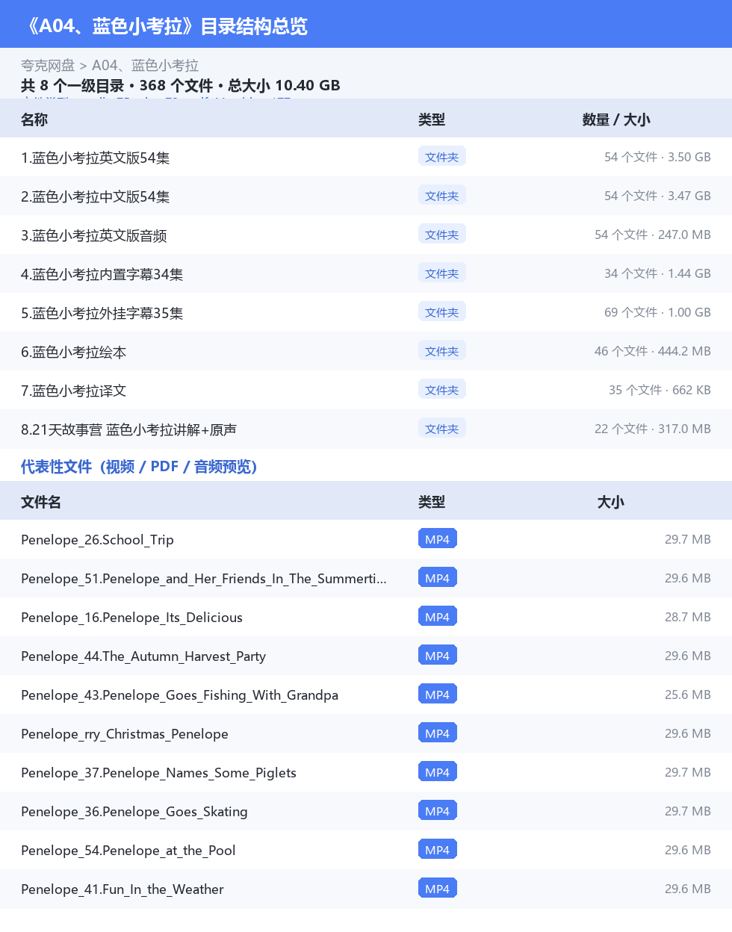Click 文件夹 tag for 蓝色小考拉绘本 row
The height and width of the screenshot is (932, 732).
[441, 351]
